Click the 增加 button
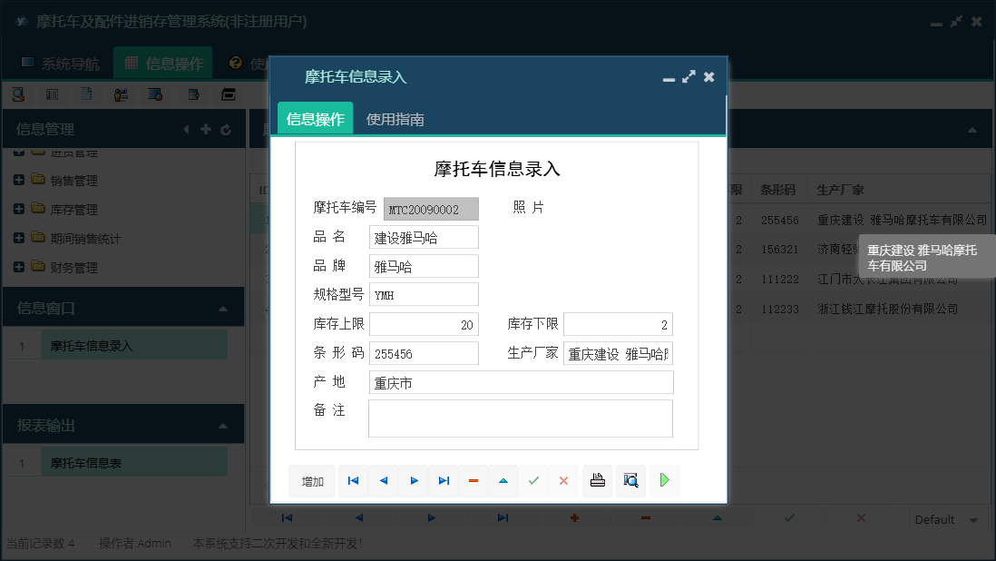 pos(312,481)
